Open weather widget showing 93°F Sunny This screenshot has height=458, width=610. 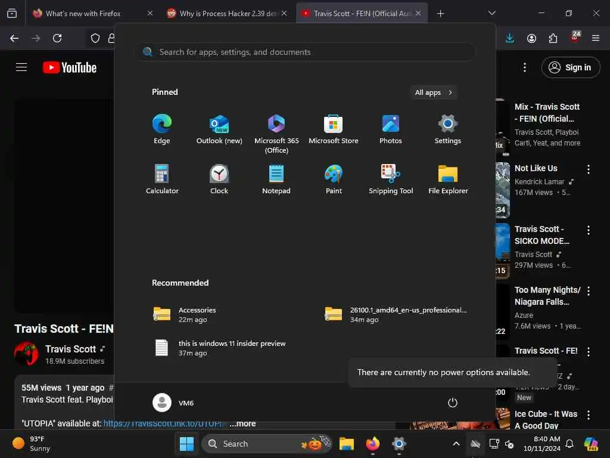(32, 444)
